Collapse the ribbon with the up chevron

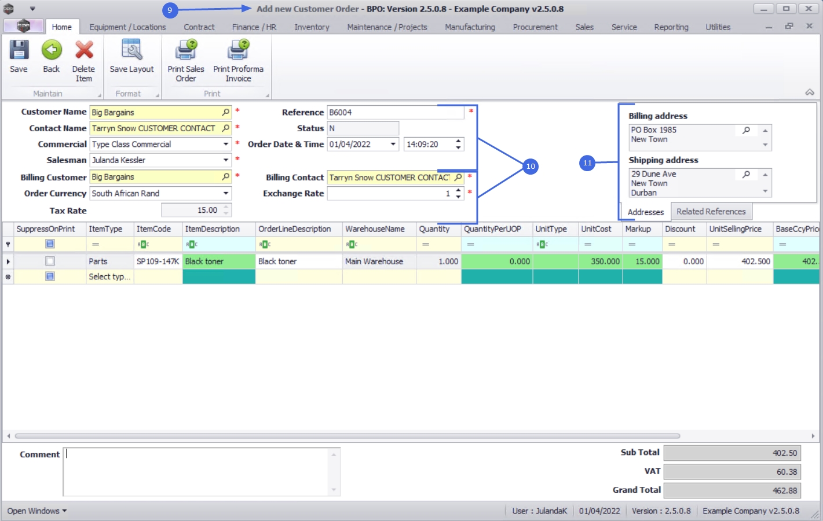[810, 93]
